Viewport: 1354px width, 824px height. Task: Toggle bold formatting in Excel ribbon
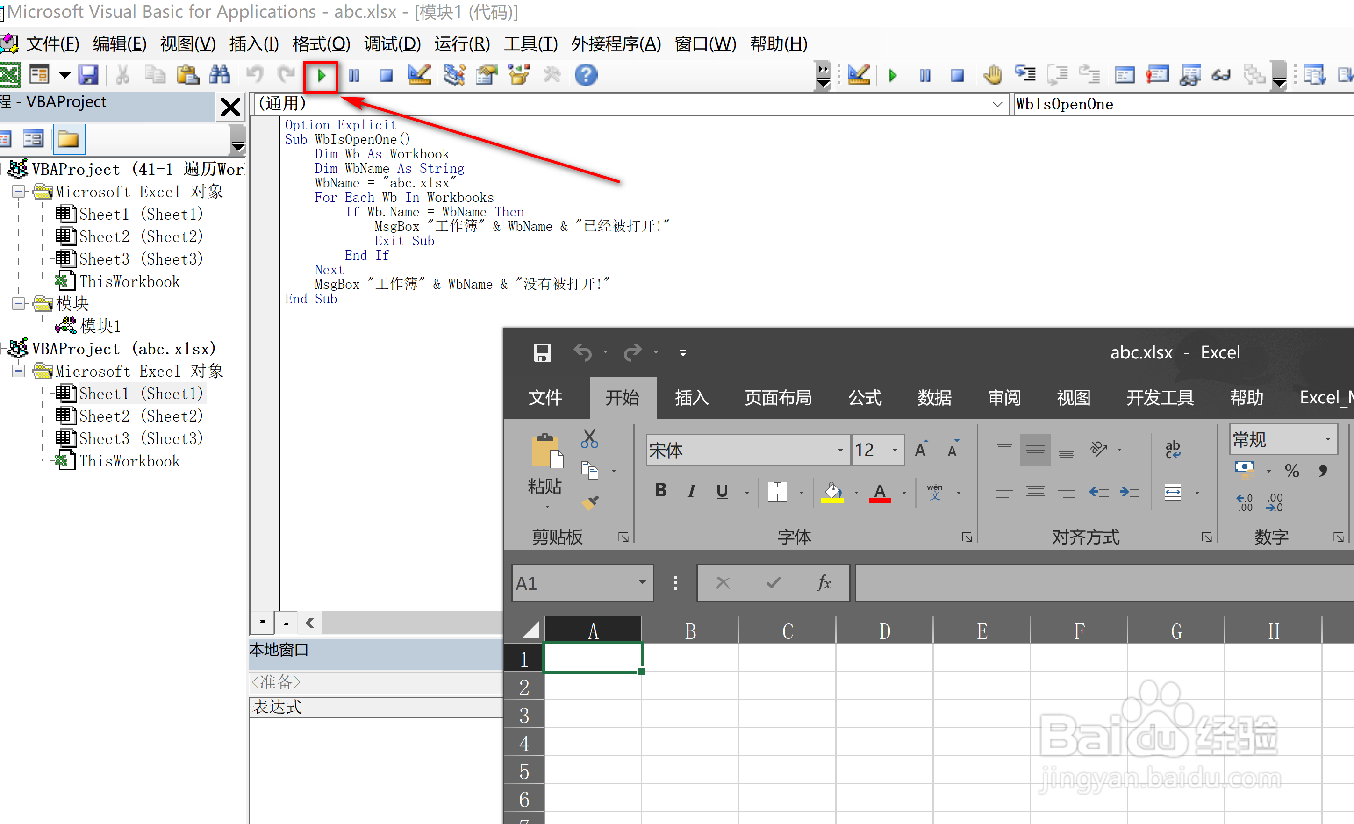click(x=660, y=490)
